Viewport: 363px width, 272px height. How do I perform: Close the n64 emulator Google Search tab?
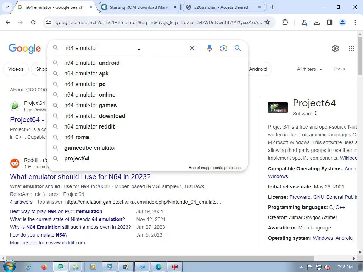[x=91, y=7]
